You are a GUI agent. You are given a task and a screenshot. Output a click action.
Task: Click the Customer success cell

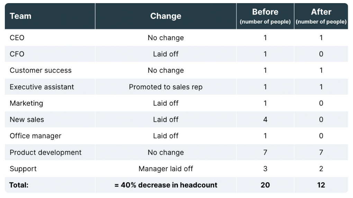pyautogui.click(x=40, y=71)
